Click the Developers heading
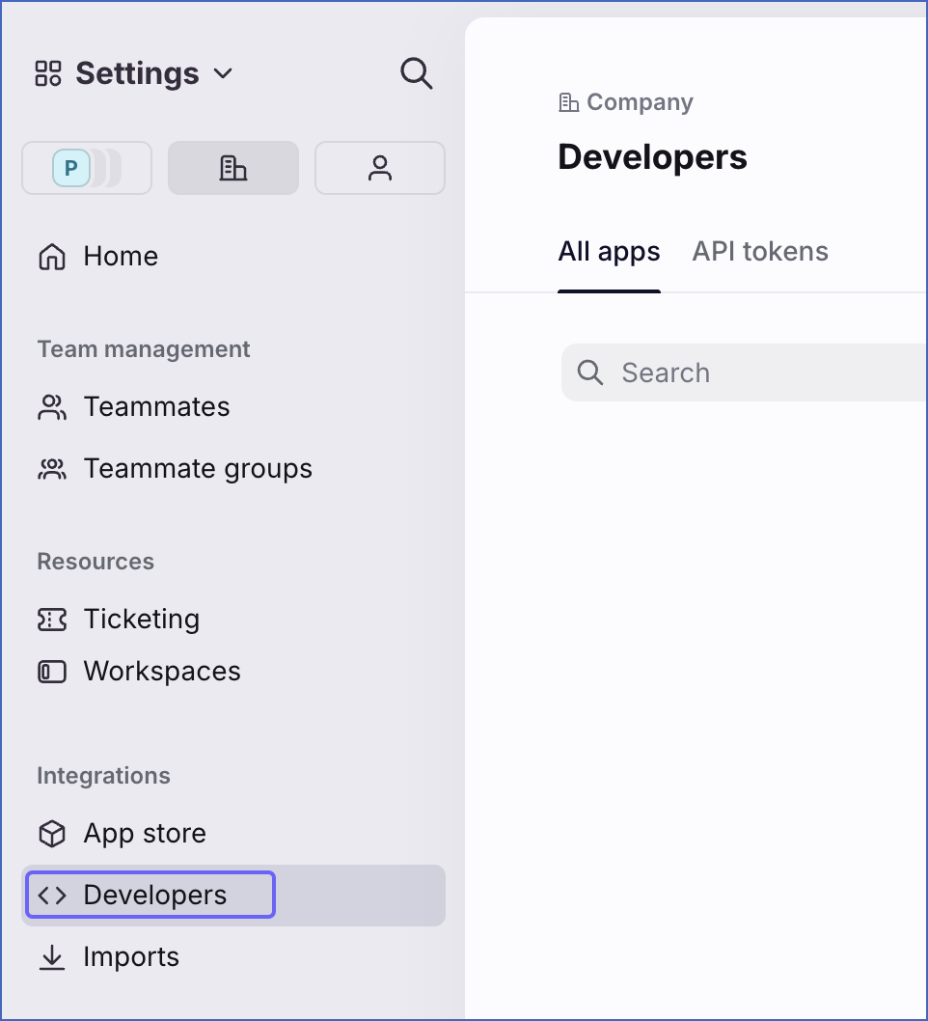928x1021 pixels. click(652, 156)
